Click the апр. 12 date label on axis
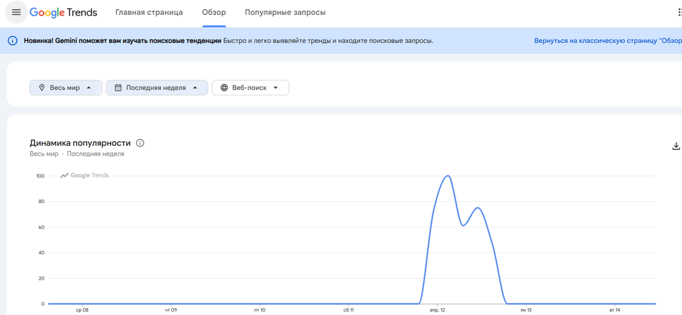Image resolution: width=682 pixels, height=315 pixels. click(438, 310)
